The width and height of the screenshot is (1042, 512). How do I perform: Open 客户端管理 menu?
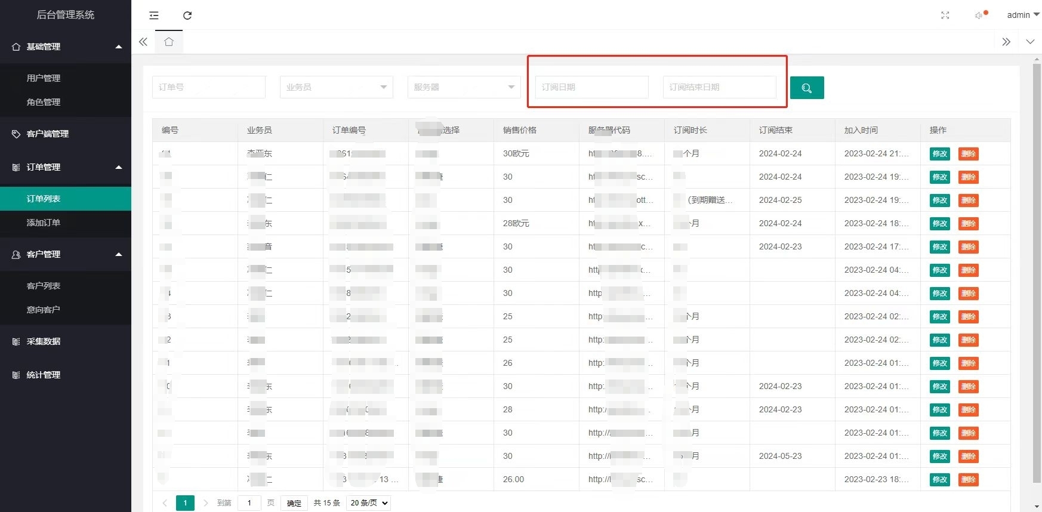point(66,134)
